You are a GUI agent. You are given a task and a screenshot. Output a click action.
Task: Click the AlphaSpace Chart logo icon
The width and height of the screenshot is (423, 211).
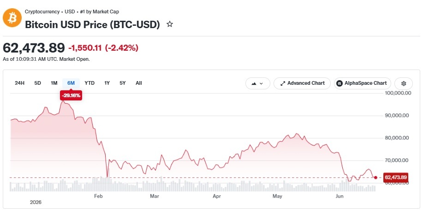tap(340, 83)
